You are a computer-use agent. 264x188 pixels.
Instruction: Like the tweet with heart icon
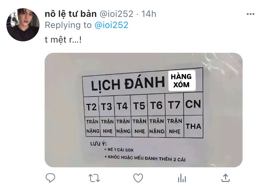(x=138, y=178)
